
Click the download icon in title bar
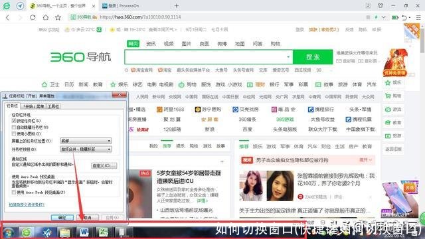[x=368, y=5]
